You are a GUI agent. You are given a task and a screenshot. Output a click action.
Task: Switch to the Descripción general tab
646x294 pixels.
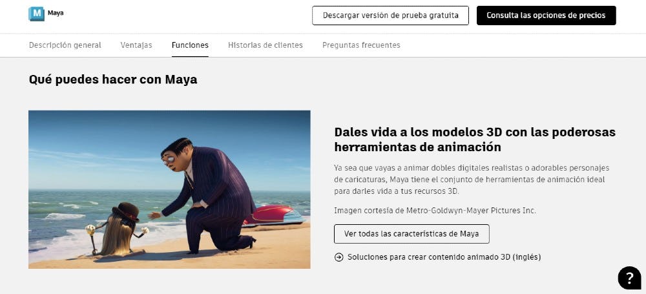click(65, 45)
